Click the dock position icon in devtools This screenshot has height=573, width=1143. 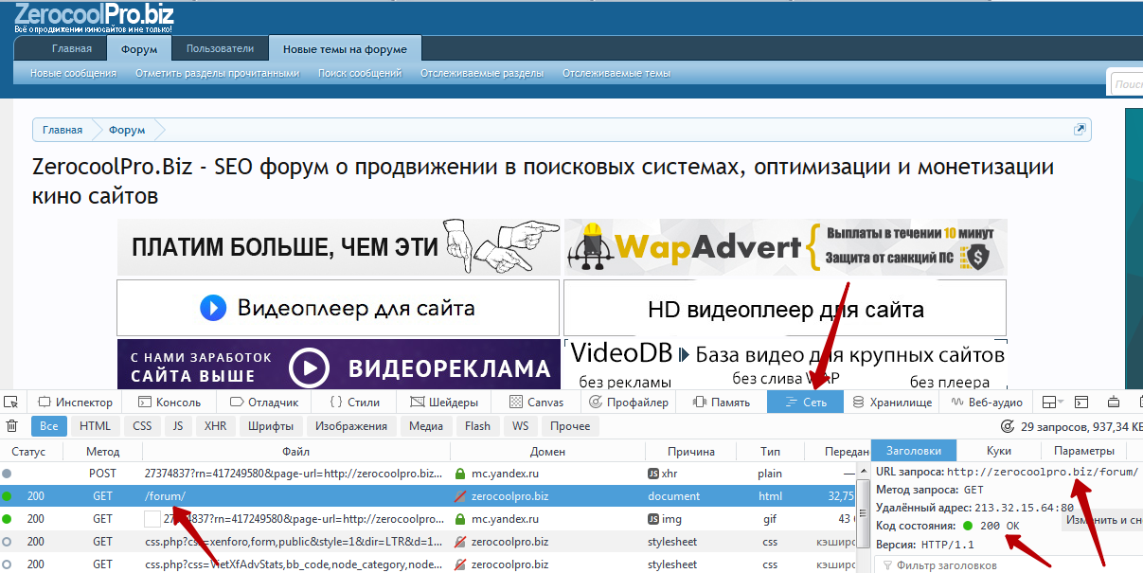click(x=1052, y=403)
